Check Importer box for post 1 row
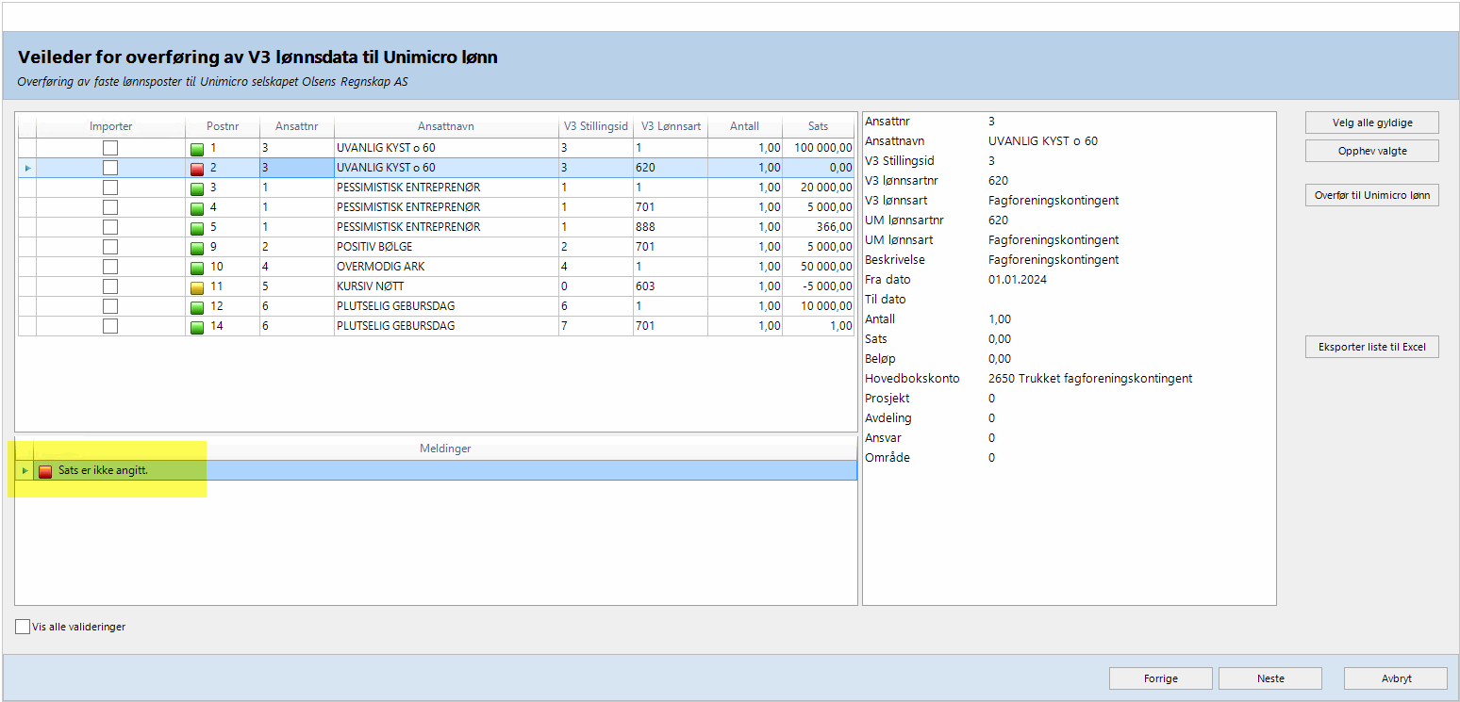 (x=110, y=148)
